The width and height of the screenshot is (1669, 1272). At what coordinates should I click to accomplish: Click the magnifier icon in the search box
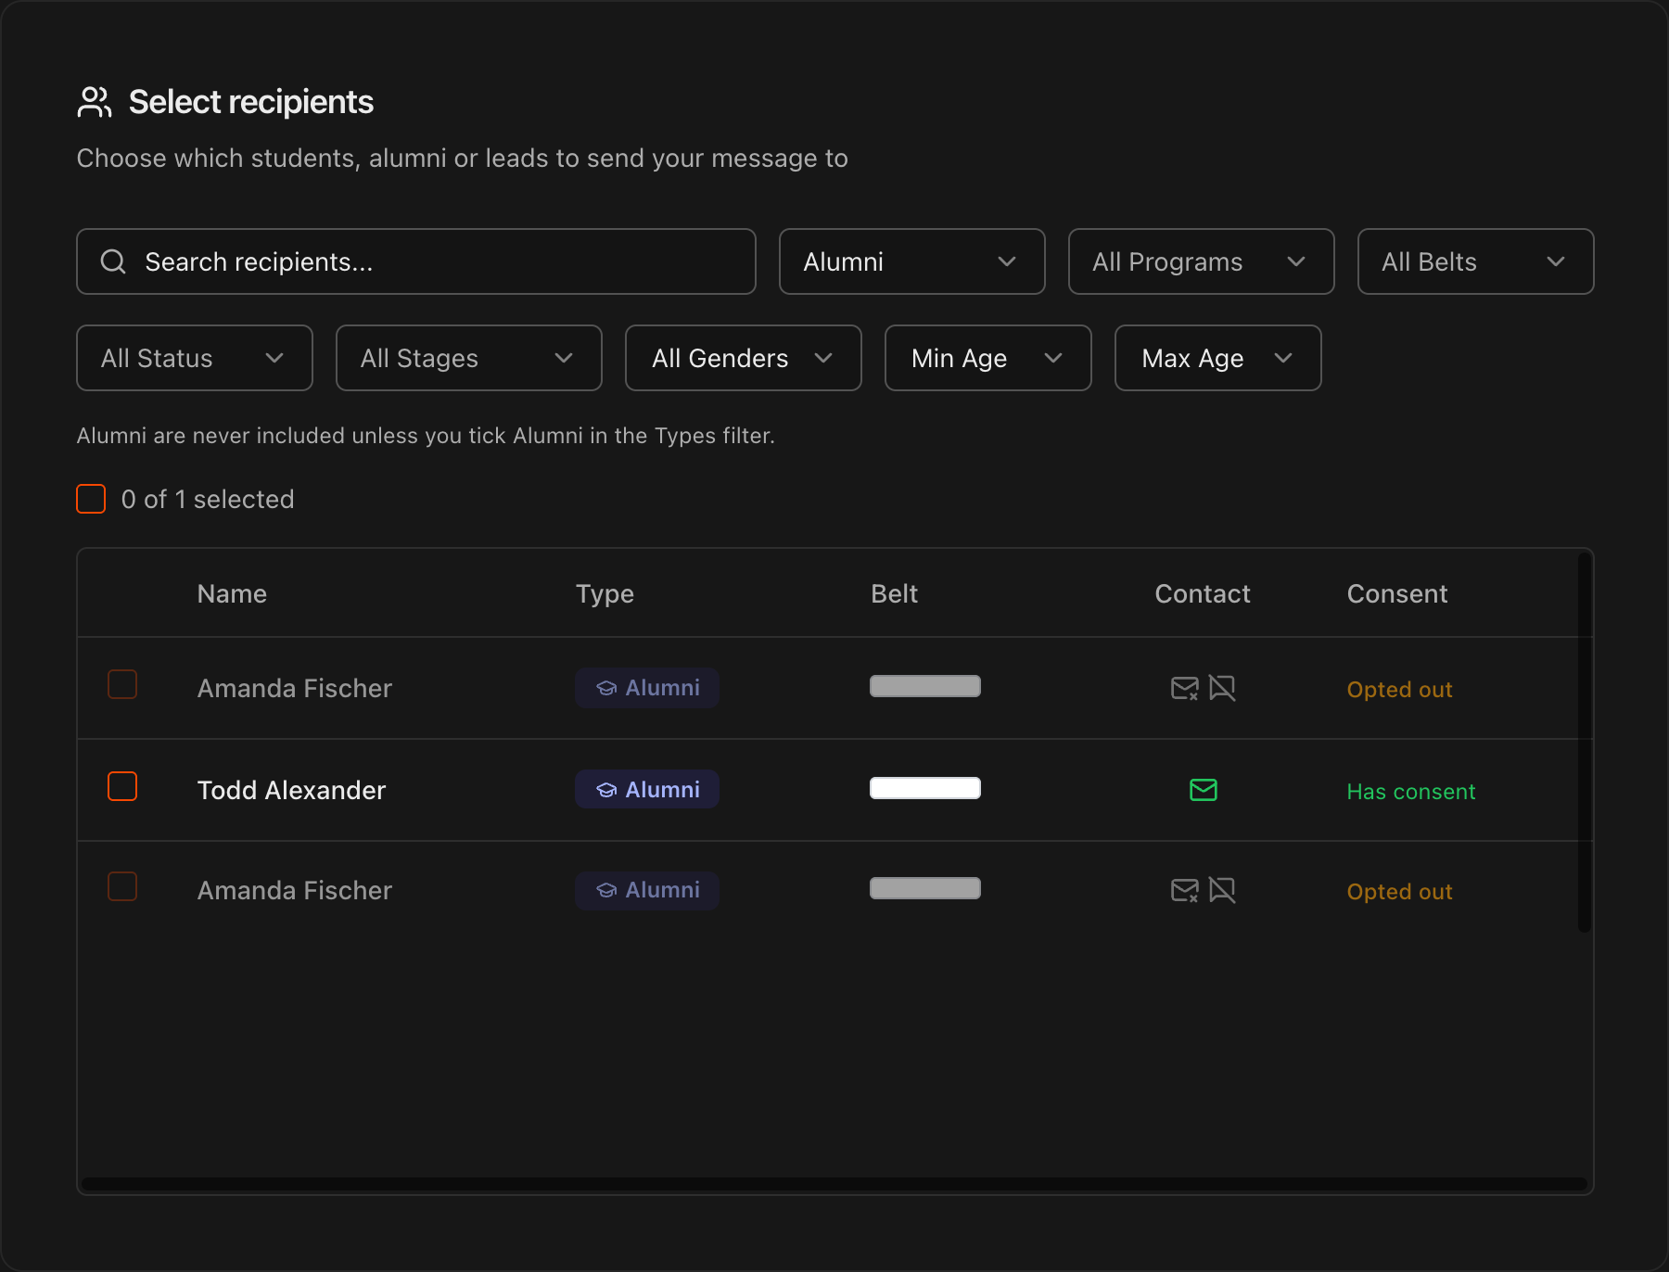click(113, 261)
